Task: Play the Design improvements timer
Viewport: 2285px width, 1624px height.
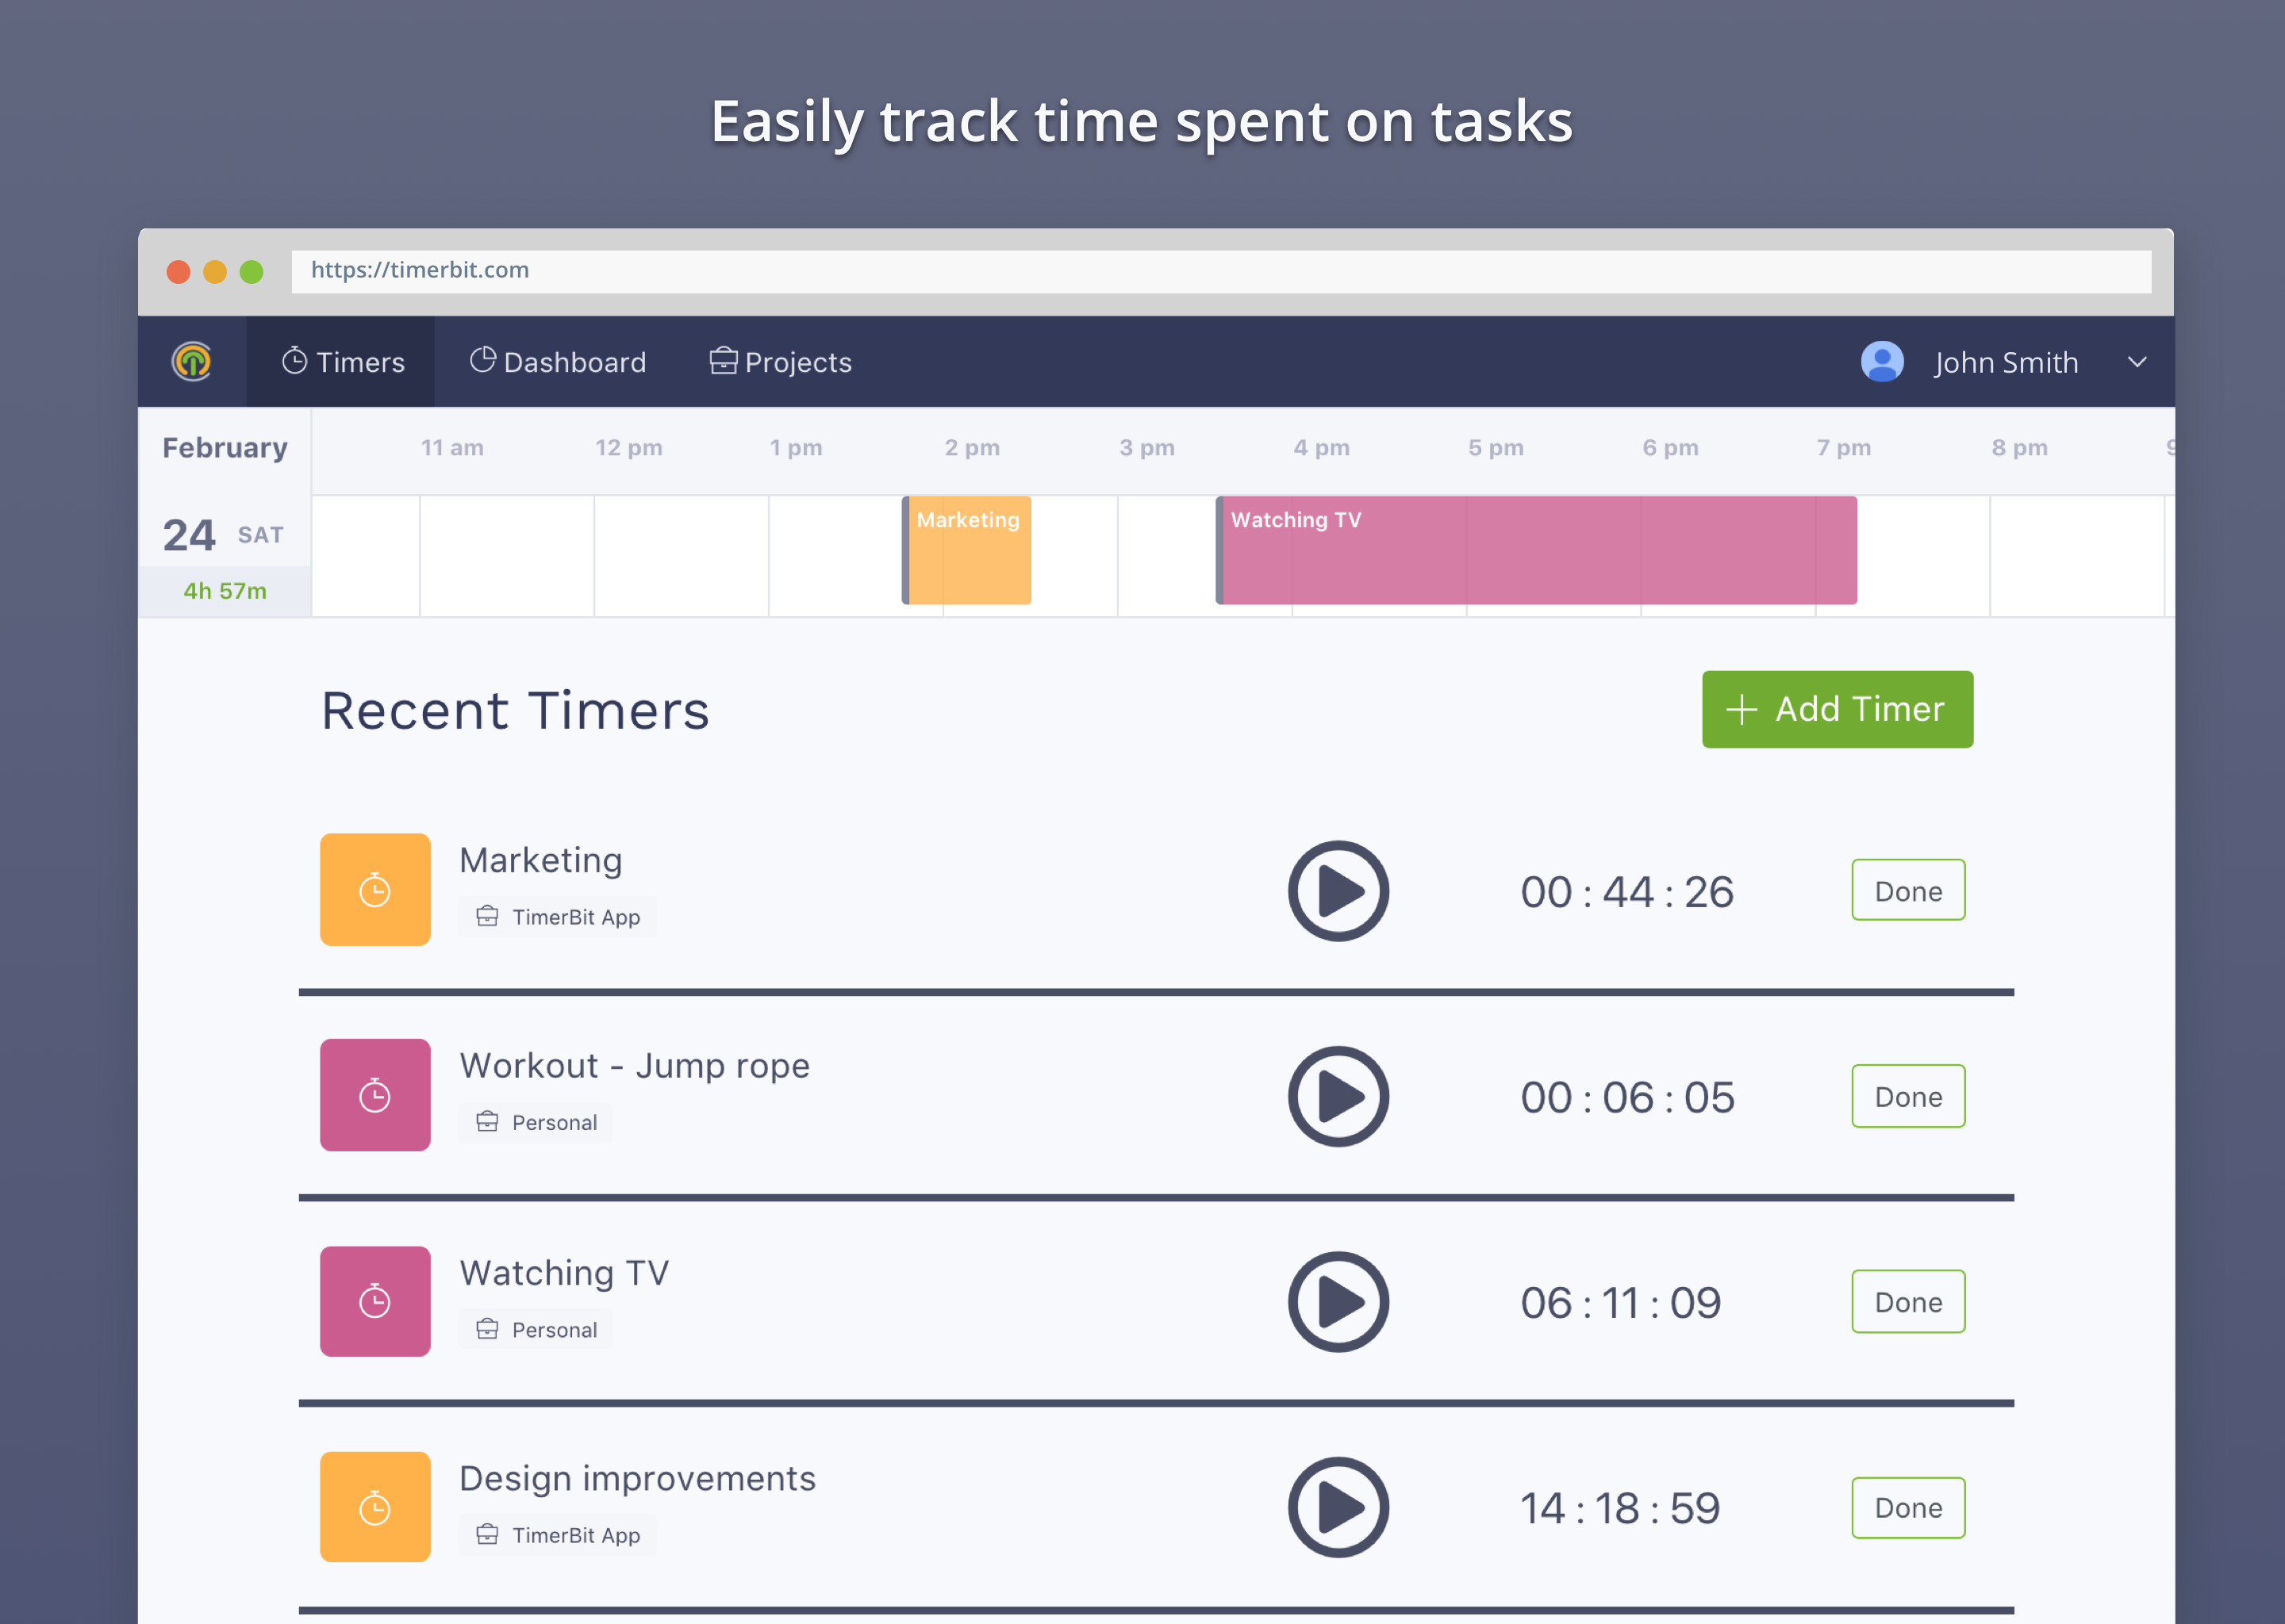Action: click(x=1338, y=1507)
